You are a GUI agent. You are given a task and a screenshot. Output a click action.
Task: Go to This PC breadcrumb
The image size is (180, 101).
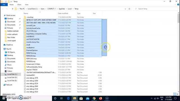pyautogui.click(x=22, y=9)
